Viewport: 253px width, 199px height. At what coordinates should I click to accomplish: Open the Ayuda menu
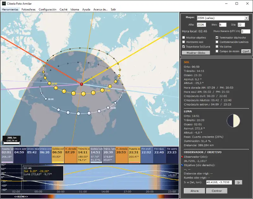tap(86, 9)
